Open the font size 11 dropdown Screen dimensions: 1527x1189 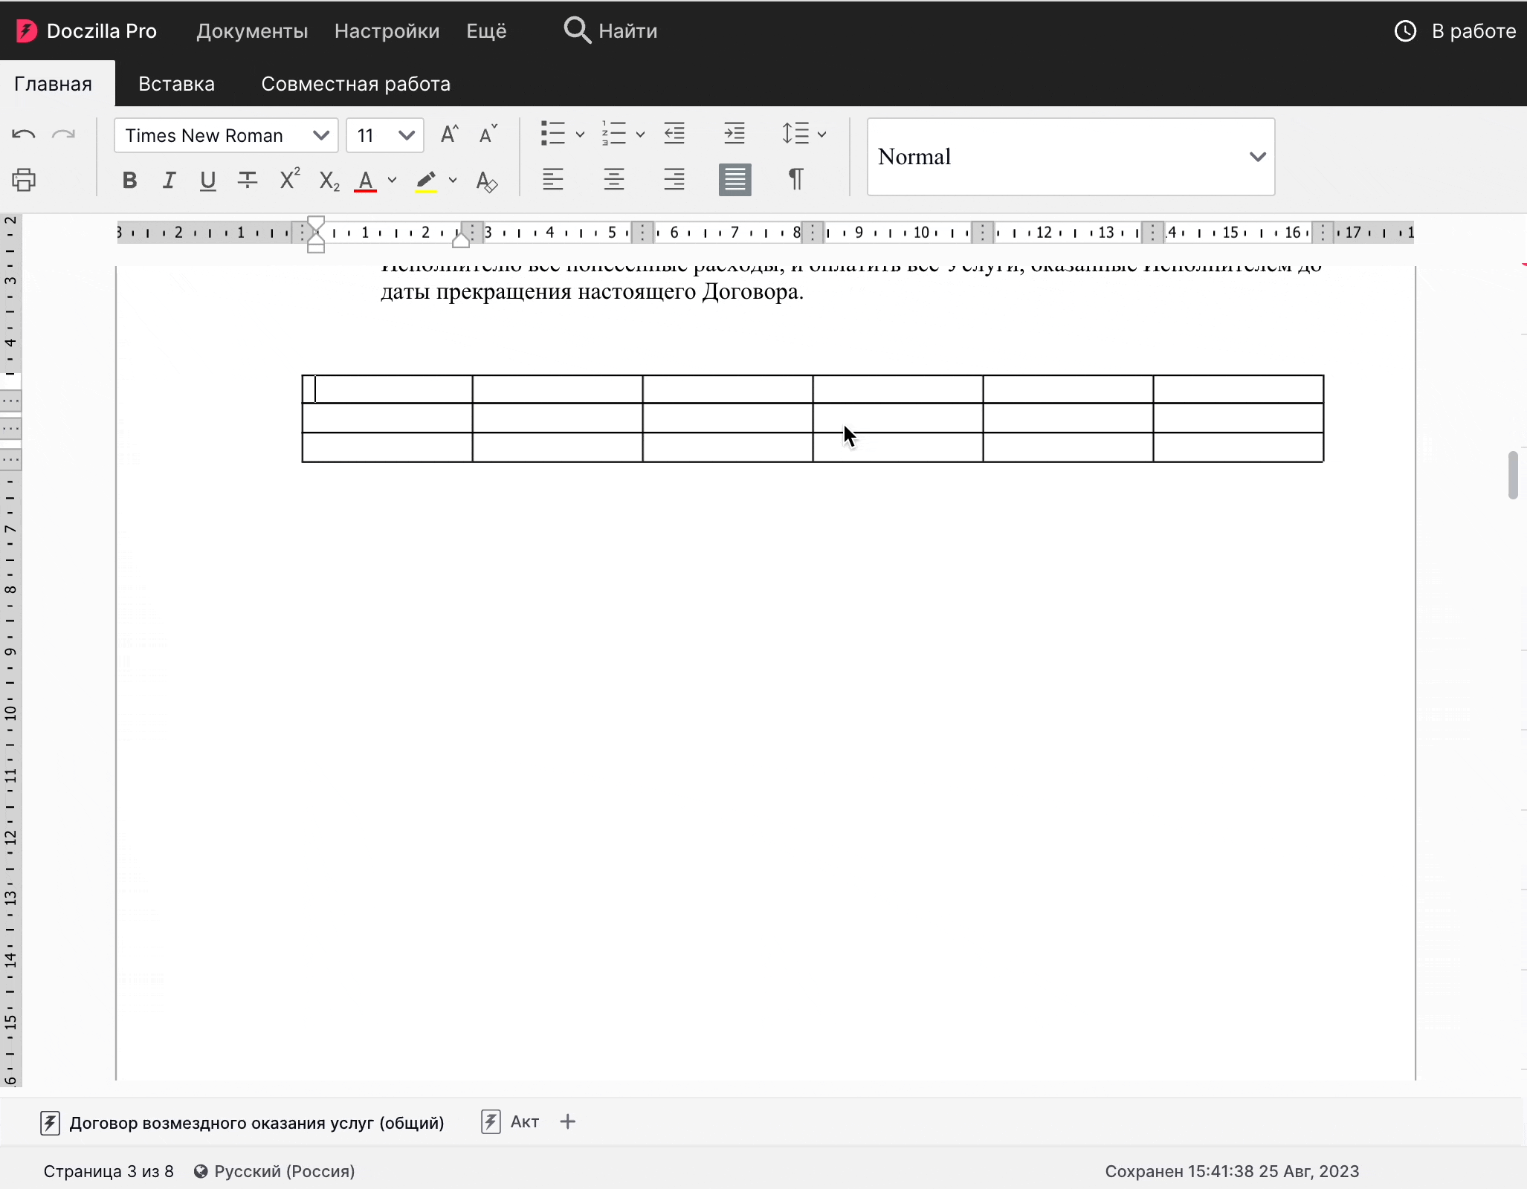tap(385, 135)
